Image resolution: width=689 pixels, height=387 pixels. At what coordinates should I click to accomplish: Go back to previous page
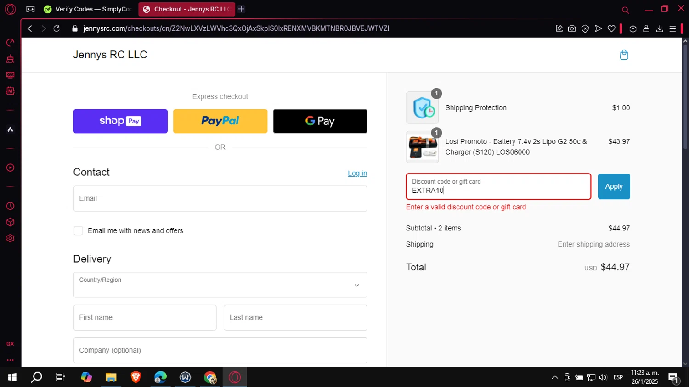pos(30,28)
